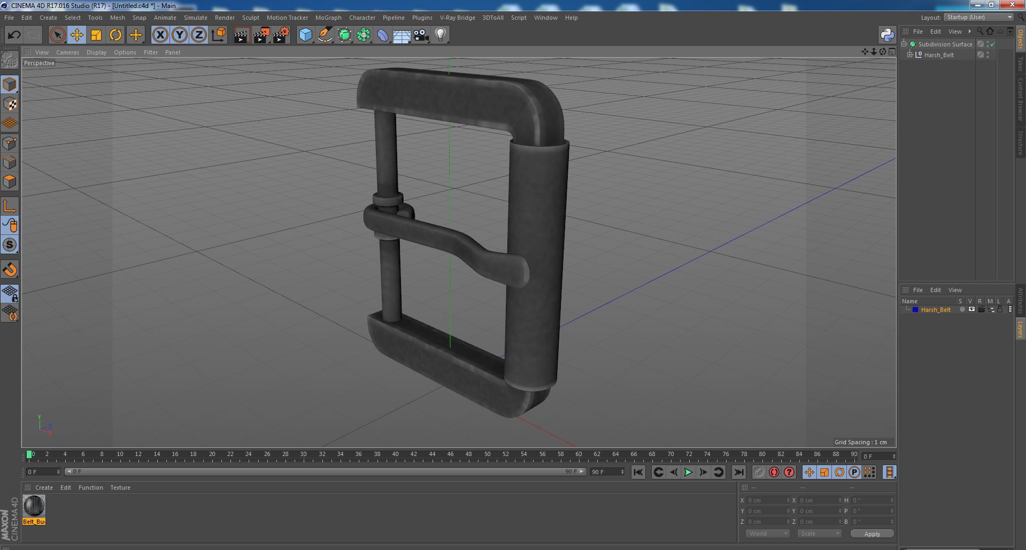Viewport: 1026px width, 550px height.
Task: Expand the Harsh_Belt object hierarchy
Action: click(910, 54)
